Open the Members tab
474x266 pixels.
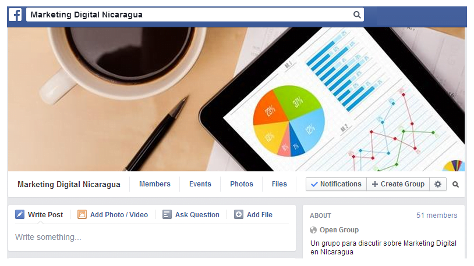tap(155, 184)
